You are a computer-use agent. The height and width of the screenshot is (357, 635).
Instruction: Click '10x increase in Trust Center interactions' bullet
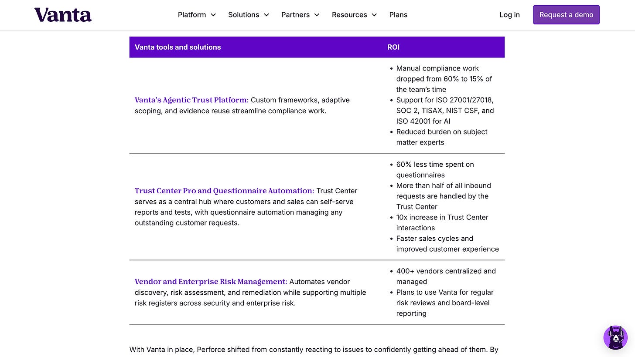[442, 222]
